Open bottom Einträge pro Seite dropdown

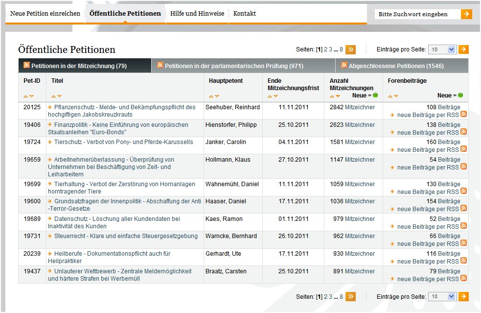coord(442,296)
